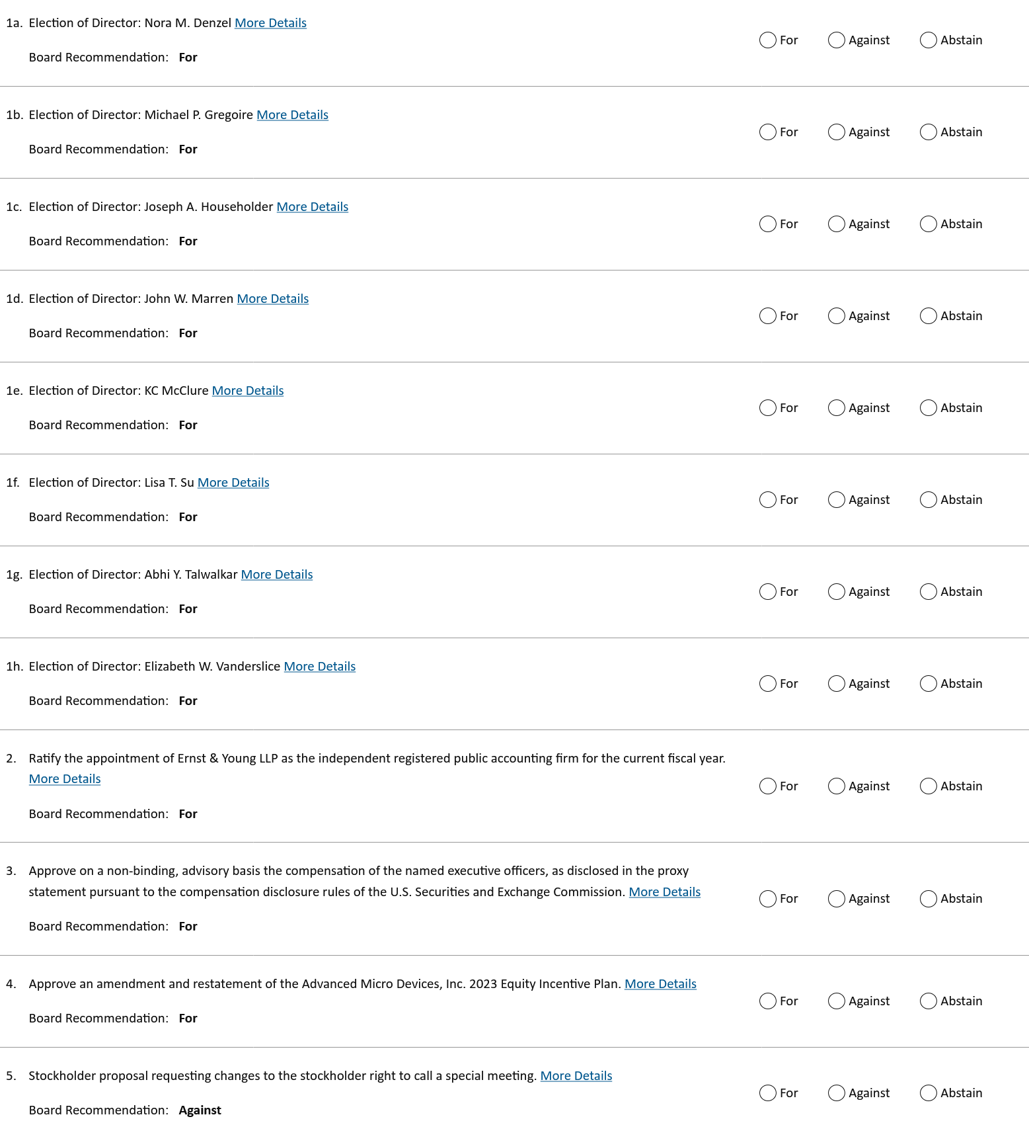Screen dimensions: 1029x1123
Task: Vote For ratifying Ernst & Young LLP
Action: tap(767, 786)
